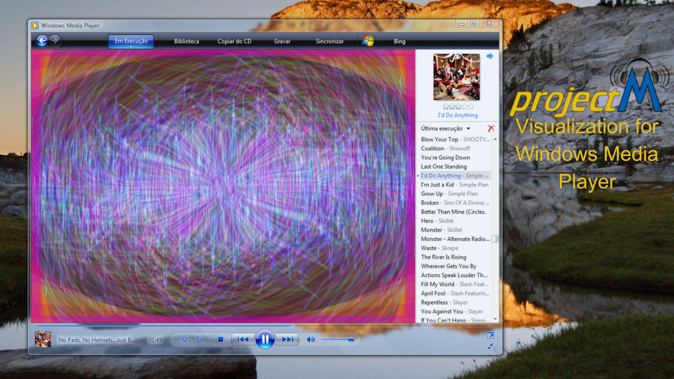Screen dimensions: 674x379
Task: Click the blue arrow above the album art
Action: (490, 56)
